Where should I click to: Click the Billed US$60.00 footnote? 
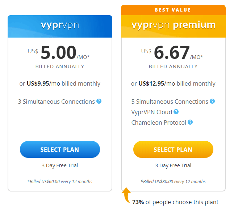click(x=60, y=181)
